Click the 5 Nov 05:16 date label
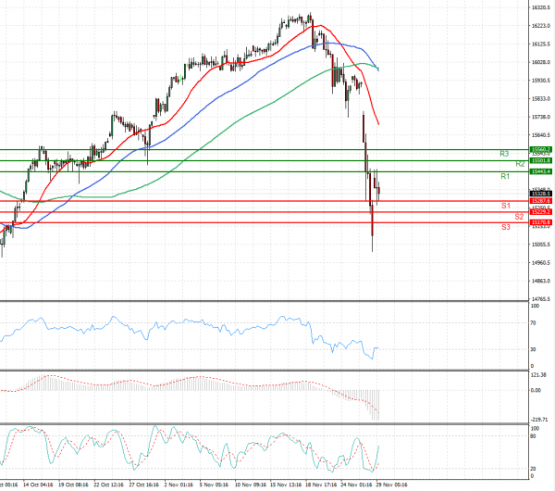This screenshot has width=555, height=491. pos(214,485)
